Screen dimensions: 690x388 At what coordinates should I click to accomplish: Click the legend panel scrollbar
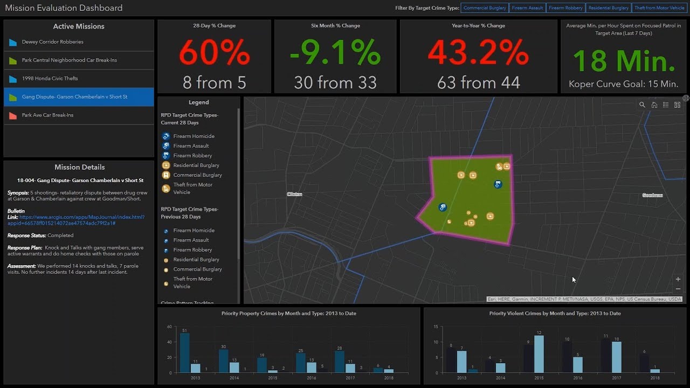pyautogui.click(x=238, y=183)
